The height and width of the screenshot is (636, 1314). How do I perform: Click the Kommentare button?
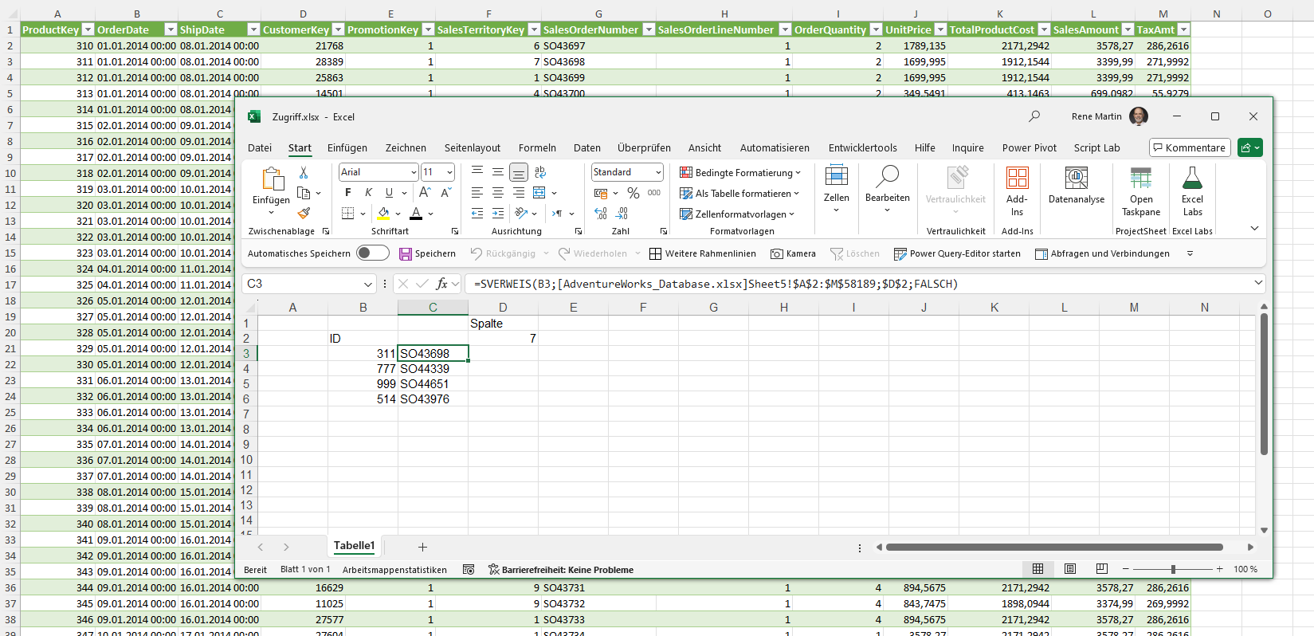[1189, 148]
